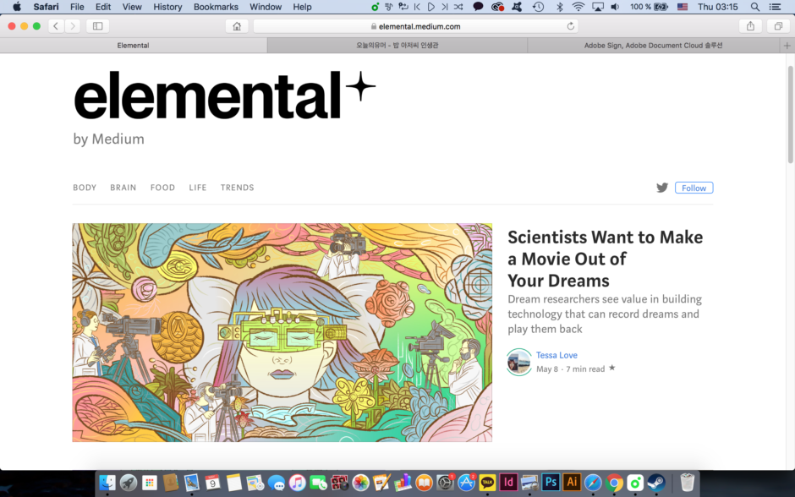
Task: Toggle the Safari sidebar button
Action: tap(98, 26)
